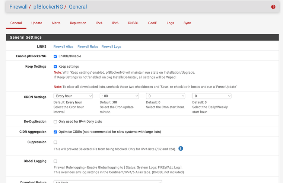
Task: Open the GeoIP tab
Action: [153, 23]
